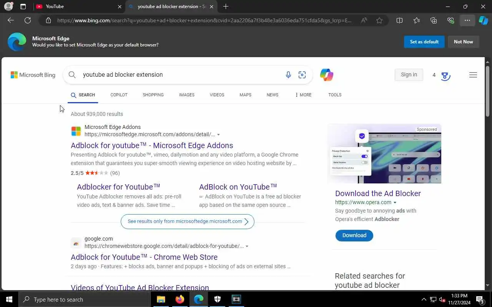Open split screen icon

(399, 20)
